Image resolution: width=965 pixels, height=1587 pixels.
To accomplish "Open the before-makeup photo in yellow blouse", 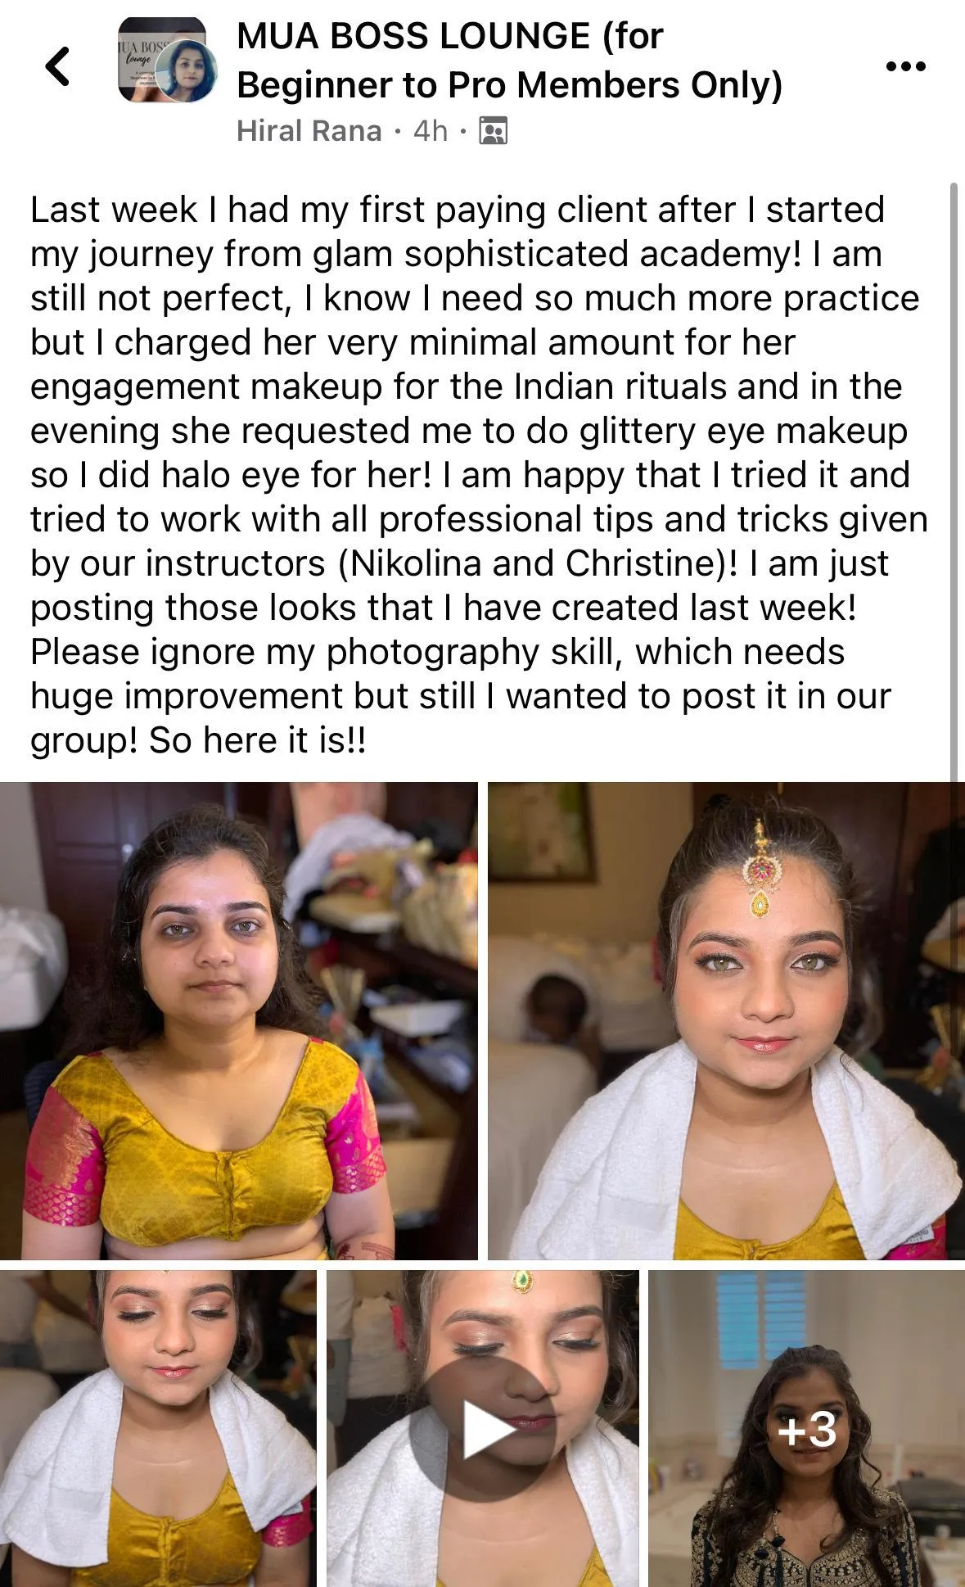I will coord(238,1020).
